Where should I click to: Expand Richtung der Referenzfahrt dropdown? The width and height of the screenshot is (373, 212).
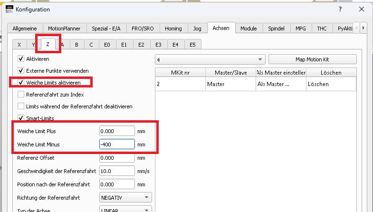[x=125, y=197]
